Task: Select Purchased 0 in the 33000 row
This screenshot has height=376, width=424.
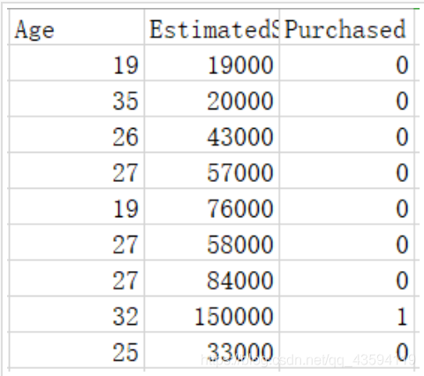Action: (347, 350)
